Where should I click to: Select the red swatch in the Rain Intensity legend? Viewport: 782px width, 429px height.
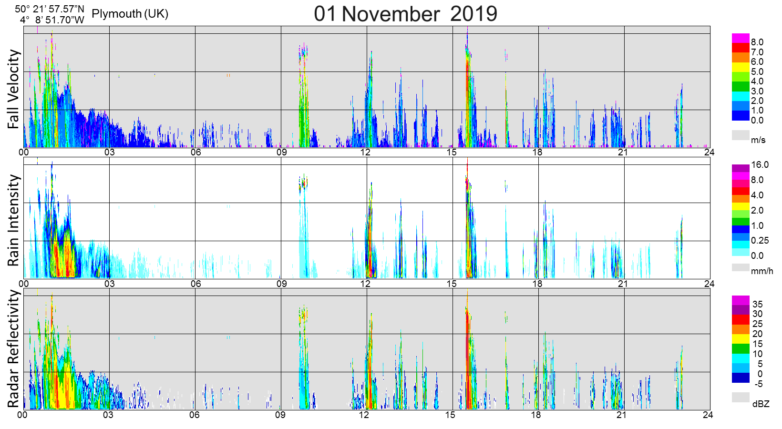tap(741, 191)
